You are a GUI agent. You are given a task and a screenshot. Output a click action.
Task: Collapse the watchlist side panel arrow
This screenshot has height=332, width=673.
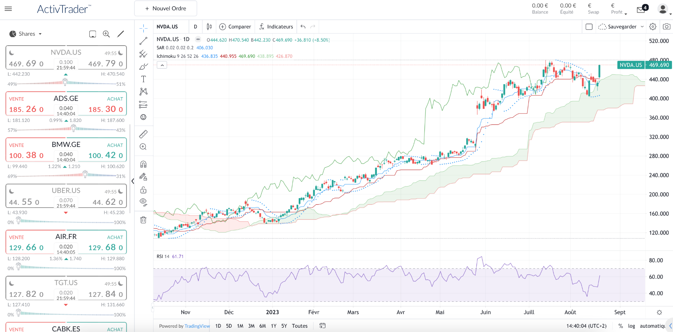(x=132, y=181)
